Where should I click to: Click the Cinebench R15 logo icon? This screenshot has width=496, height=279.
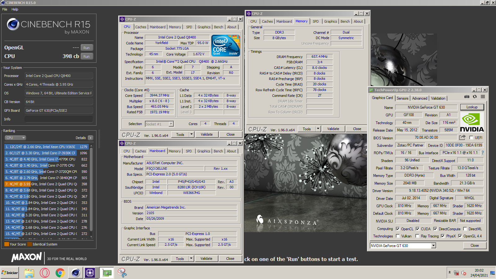click(13, 24)
